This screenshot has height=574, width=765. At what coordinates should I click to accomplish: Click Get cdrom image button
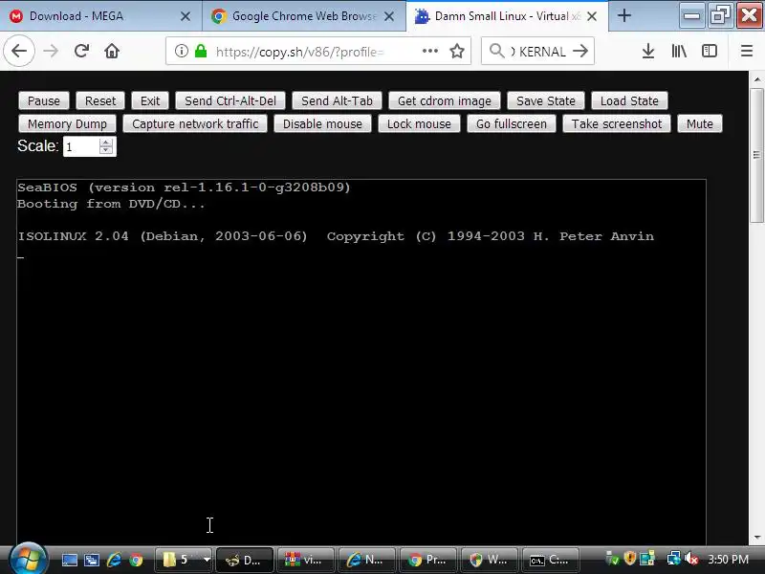[445, 101]
